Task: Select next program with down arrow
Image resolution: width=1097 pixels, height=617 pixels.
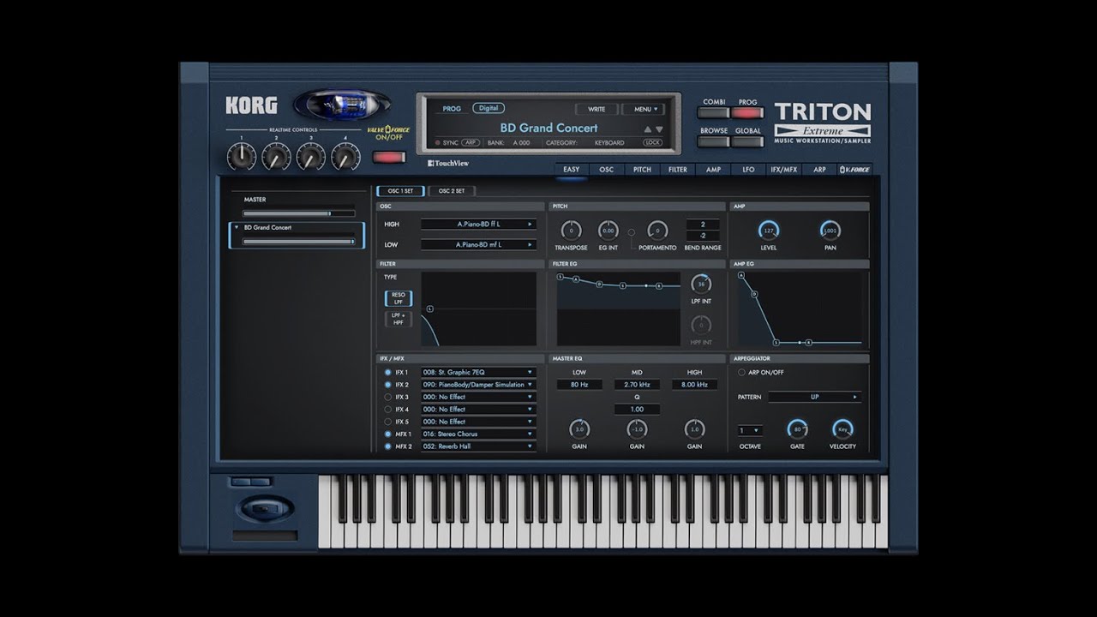Action: click(x=659, y=129)
